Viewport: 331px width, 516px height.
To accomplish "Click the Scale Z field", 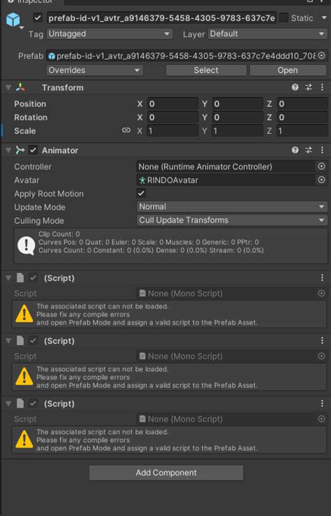I will [302, 131].
